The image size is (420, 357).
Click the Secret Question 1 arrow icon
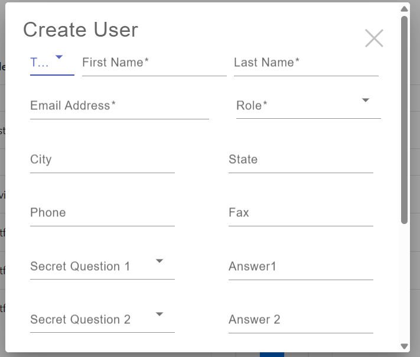(159, 261)
